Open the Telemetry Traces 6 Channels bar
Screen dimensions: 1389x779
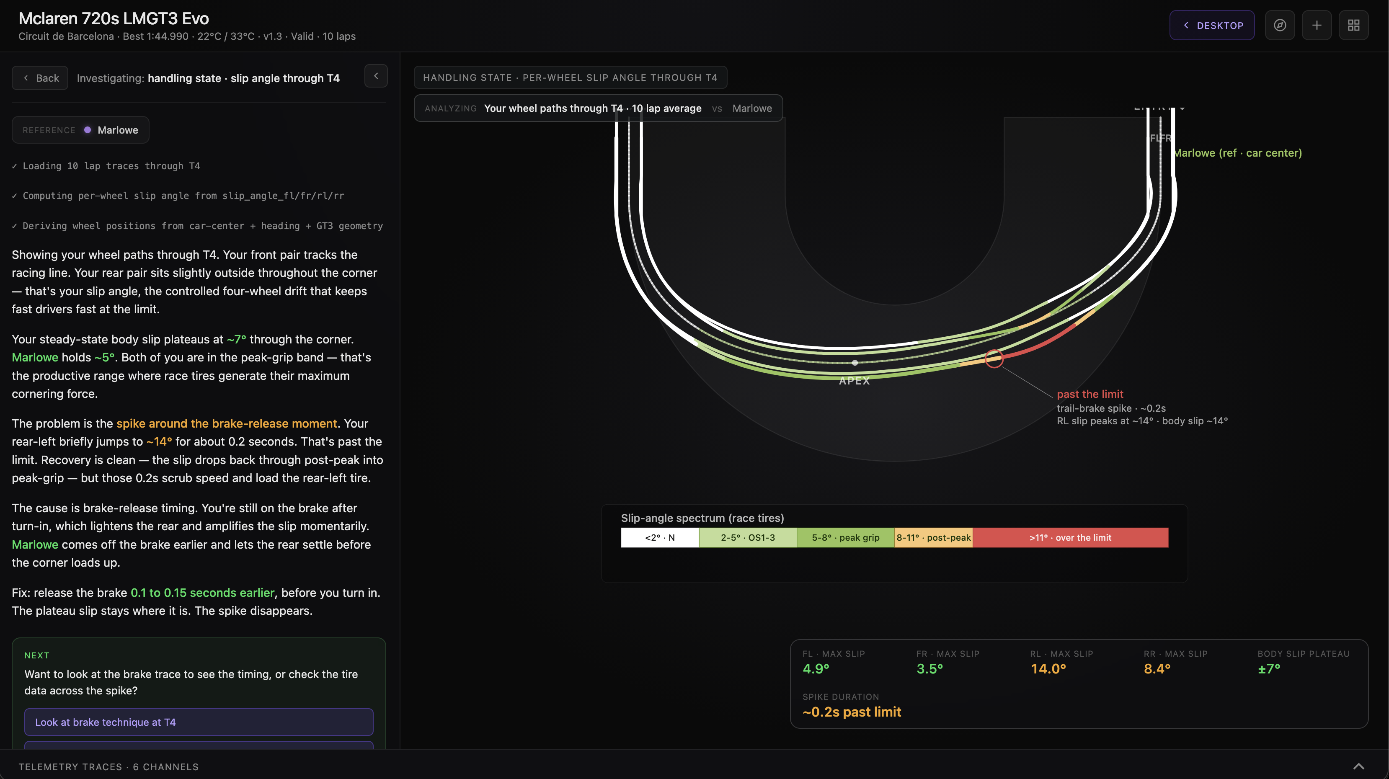coord(694,766)
